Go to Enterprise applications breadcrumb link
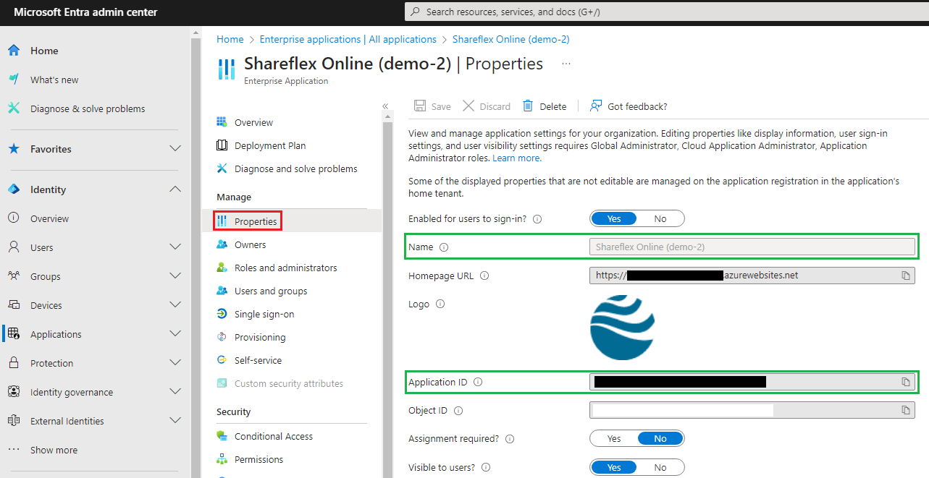This screenshot has width=929, height=478. tap(348, 39)
